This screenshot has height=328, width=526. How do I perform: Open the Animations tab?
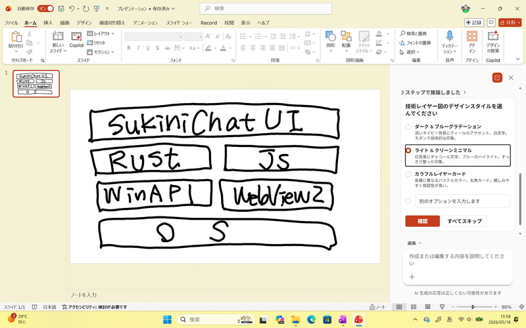pos(145,23)
